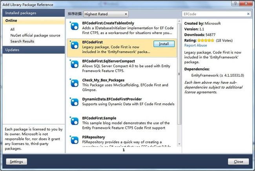This screenshot has height=171, width=255.
Task: Click the 'Allows SQL Server Compact 4.0' description
Action: [126, 68]
